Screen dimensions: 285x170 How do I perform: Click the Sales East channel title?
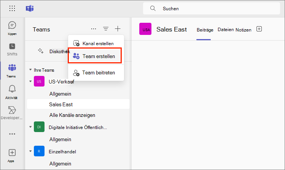(171, 29)
